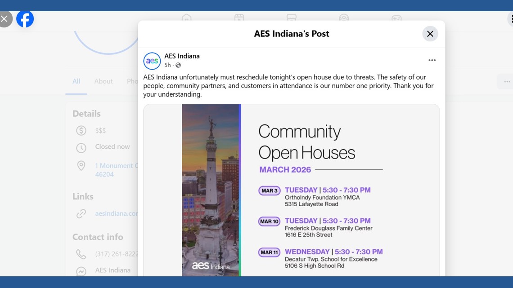The width and height of the screenshot is (513, 288).
Task: Click the 5h post timestamp
Action: tap(167, 65)
